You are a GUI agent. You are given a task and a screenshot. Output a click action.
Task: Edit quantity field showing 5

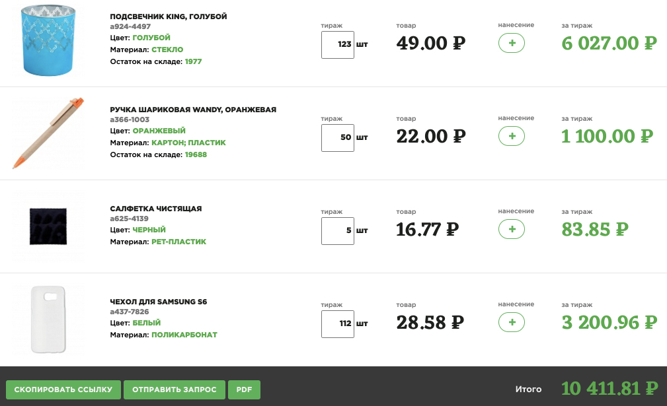coord(338,231)
